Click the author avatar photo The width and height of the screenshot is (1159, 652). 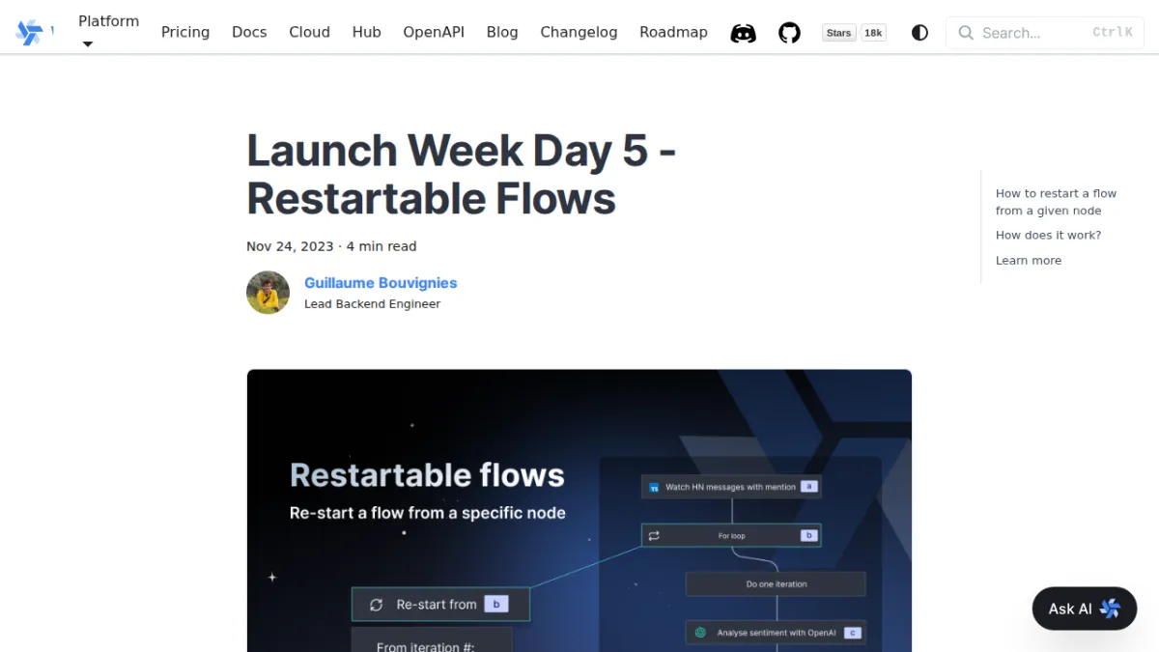click(268, 293)
